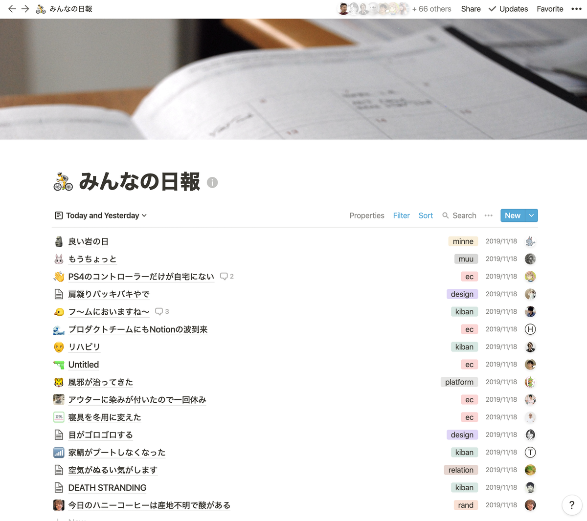Open the Sort options panel

[425, 216]
